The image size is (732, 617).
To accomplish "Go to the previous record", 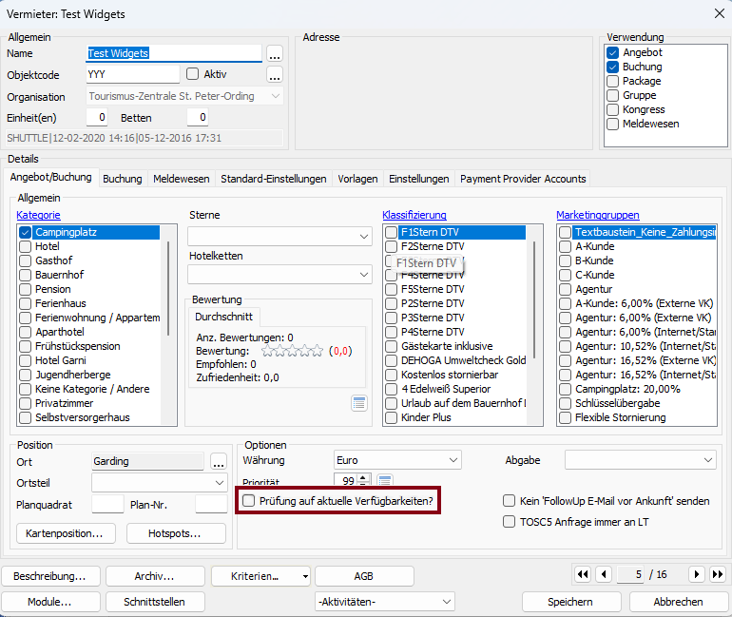I will pos(603,574).
